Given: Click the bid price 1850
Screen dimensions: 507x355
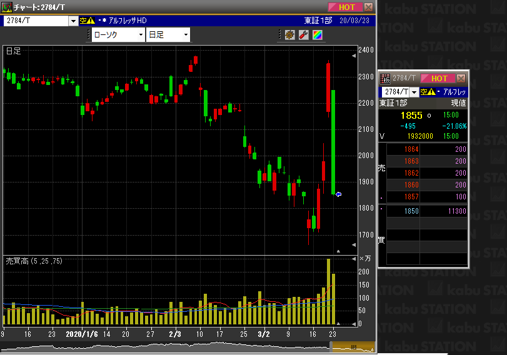Looking at the screenshot, I should 411,211.
